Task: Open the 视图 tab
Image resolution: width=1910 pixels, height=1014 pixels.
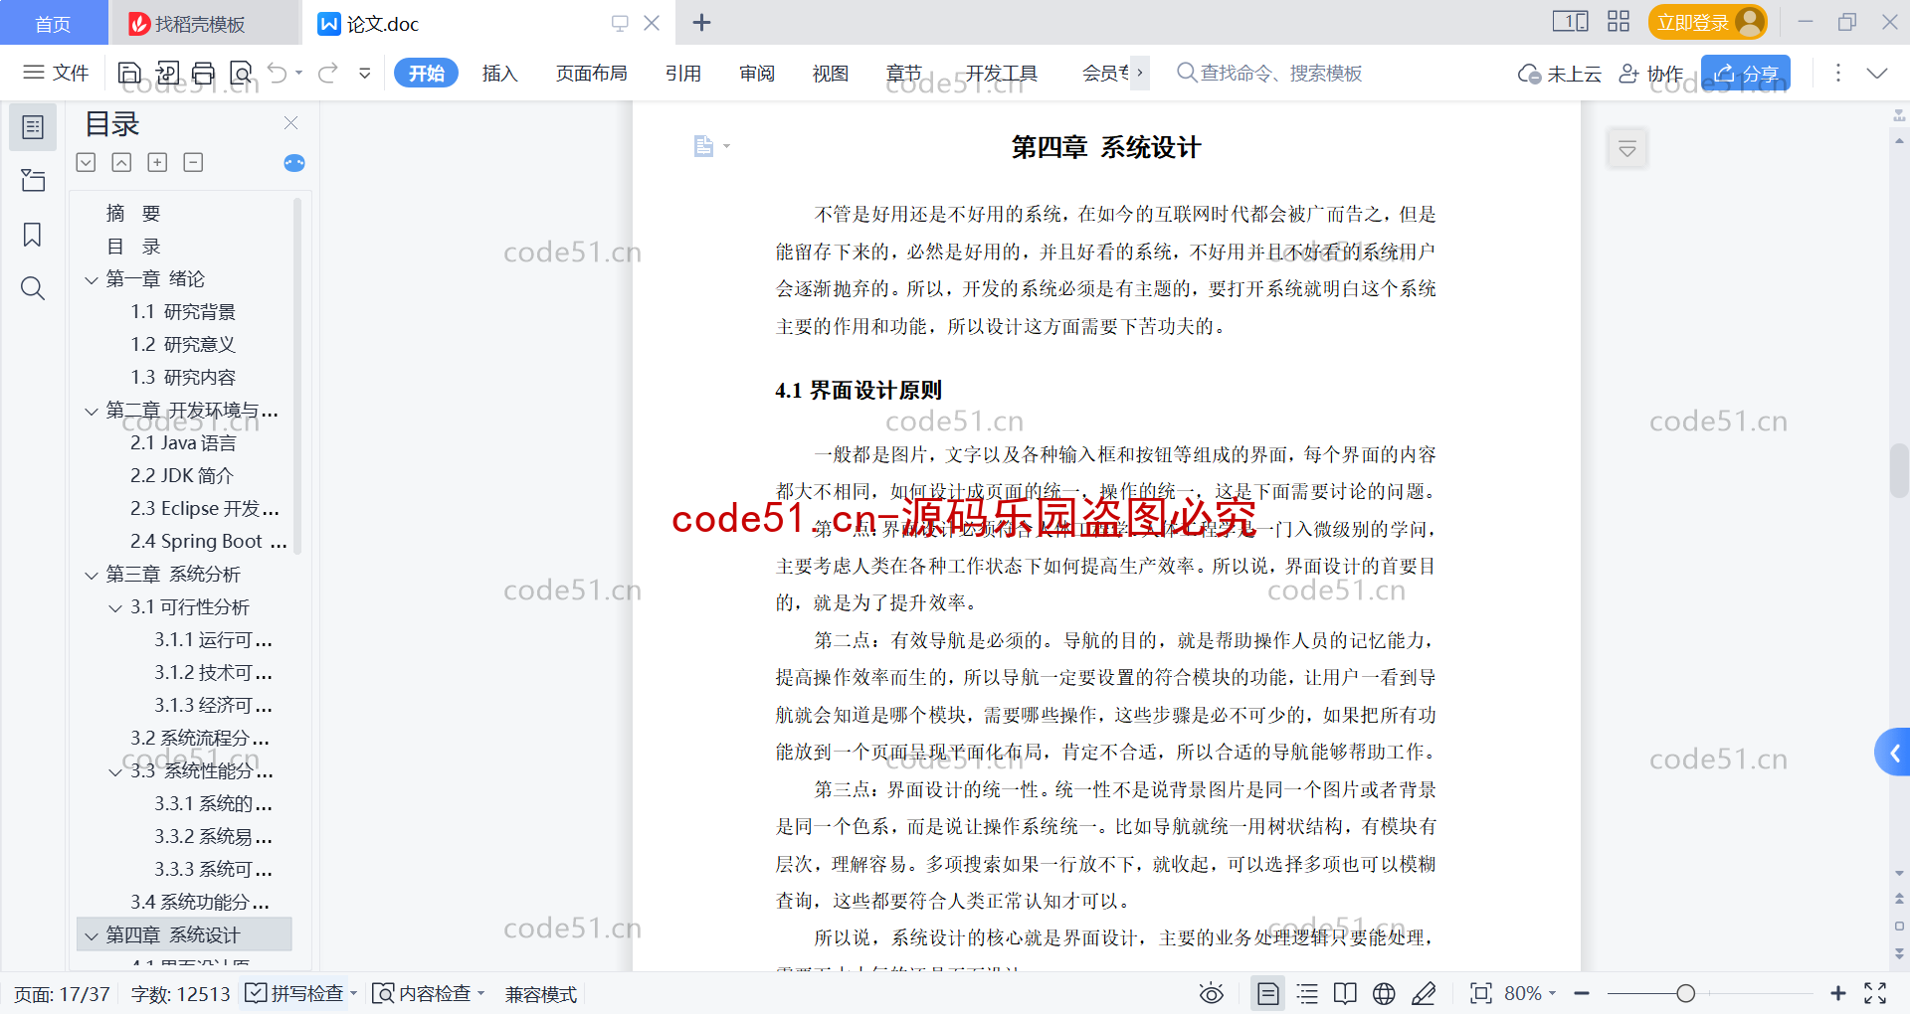Action: pyautogui.click(x=831, y=73)
